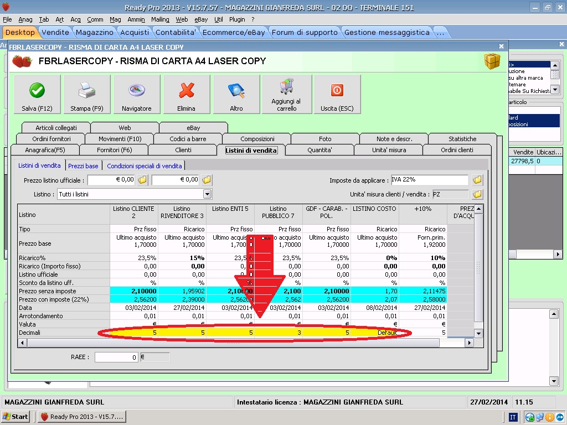Click Ricarico% cell showing 15%
This screenshot has height=425, width=567.
182,258
